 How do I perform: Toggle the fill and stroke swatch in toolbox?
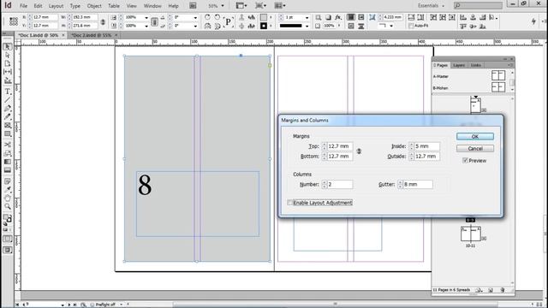pyautogui.click(x=8, y=219)
